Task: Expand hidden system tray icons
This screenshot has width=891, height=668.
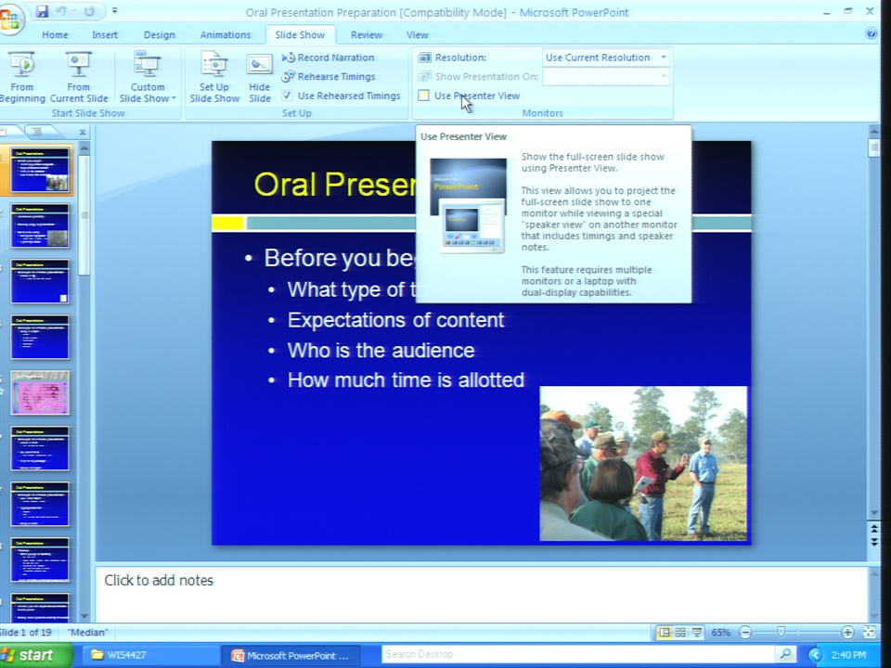Action: (816, 655)
